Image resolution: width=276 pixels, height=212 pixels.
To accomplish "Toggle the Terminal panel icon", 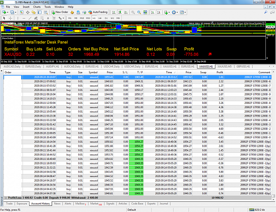I will (x=40, y=12).
